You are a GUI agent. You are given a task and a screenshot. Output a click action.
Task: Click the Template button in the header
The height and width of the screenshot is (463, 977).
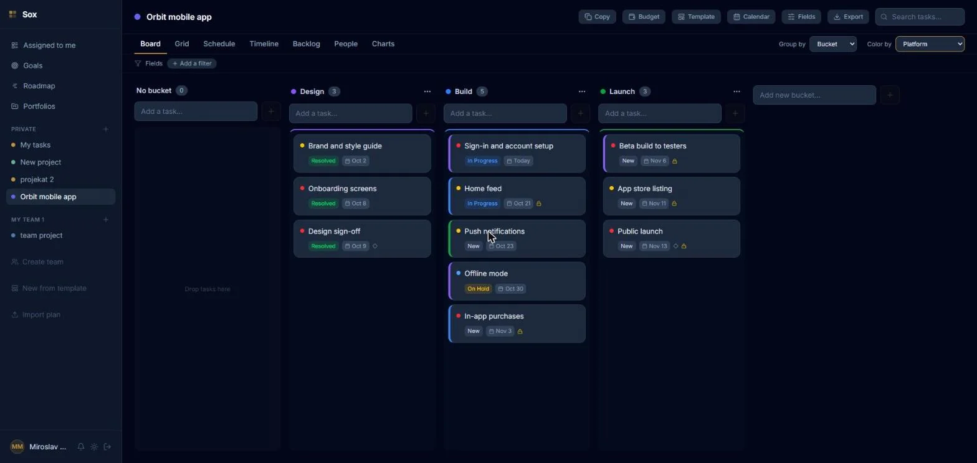coord(697,17)
